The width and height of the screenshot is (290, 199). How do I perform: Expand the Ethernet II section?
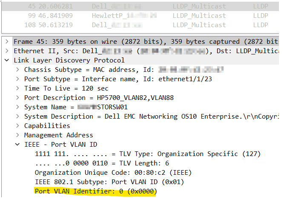click(x=7, y=51)
